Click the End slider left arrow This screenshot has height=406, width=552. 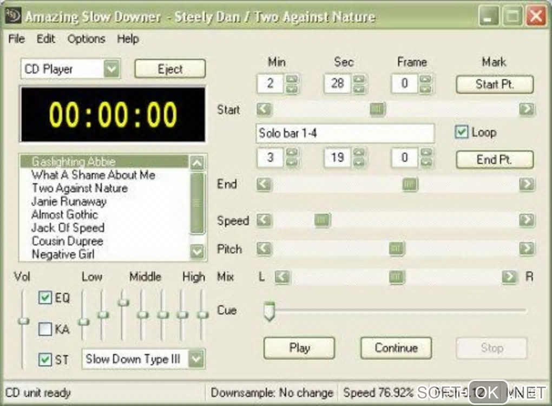coord(264,184)
